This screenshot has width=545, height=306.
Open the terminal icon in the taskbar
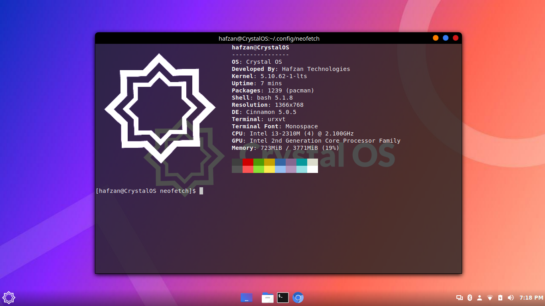click(283, 298)
